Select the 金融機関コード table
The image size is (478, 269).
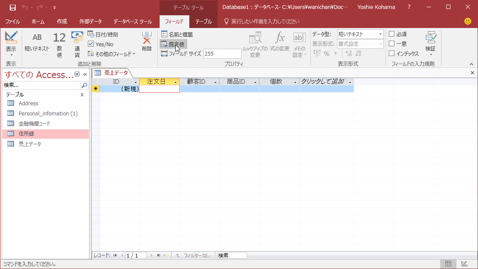coord(46,123)
